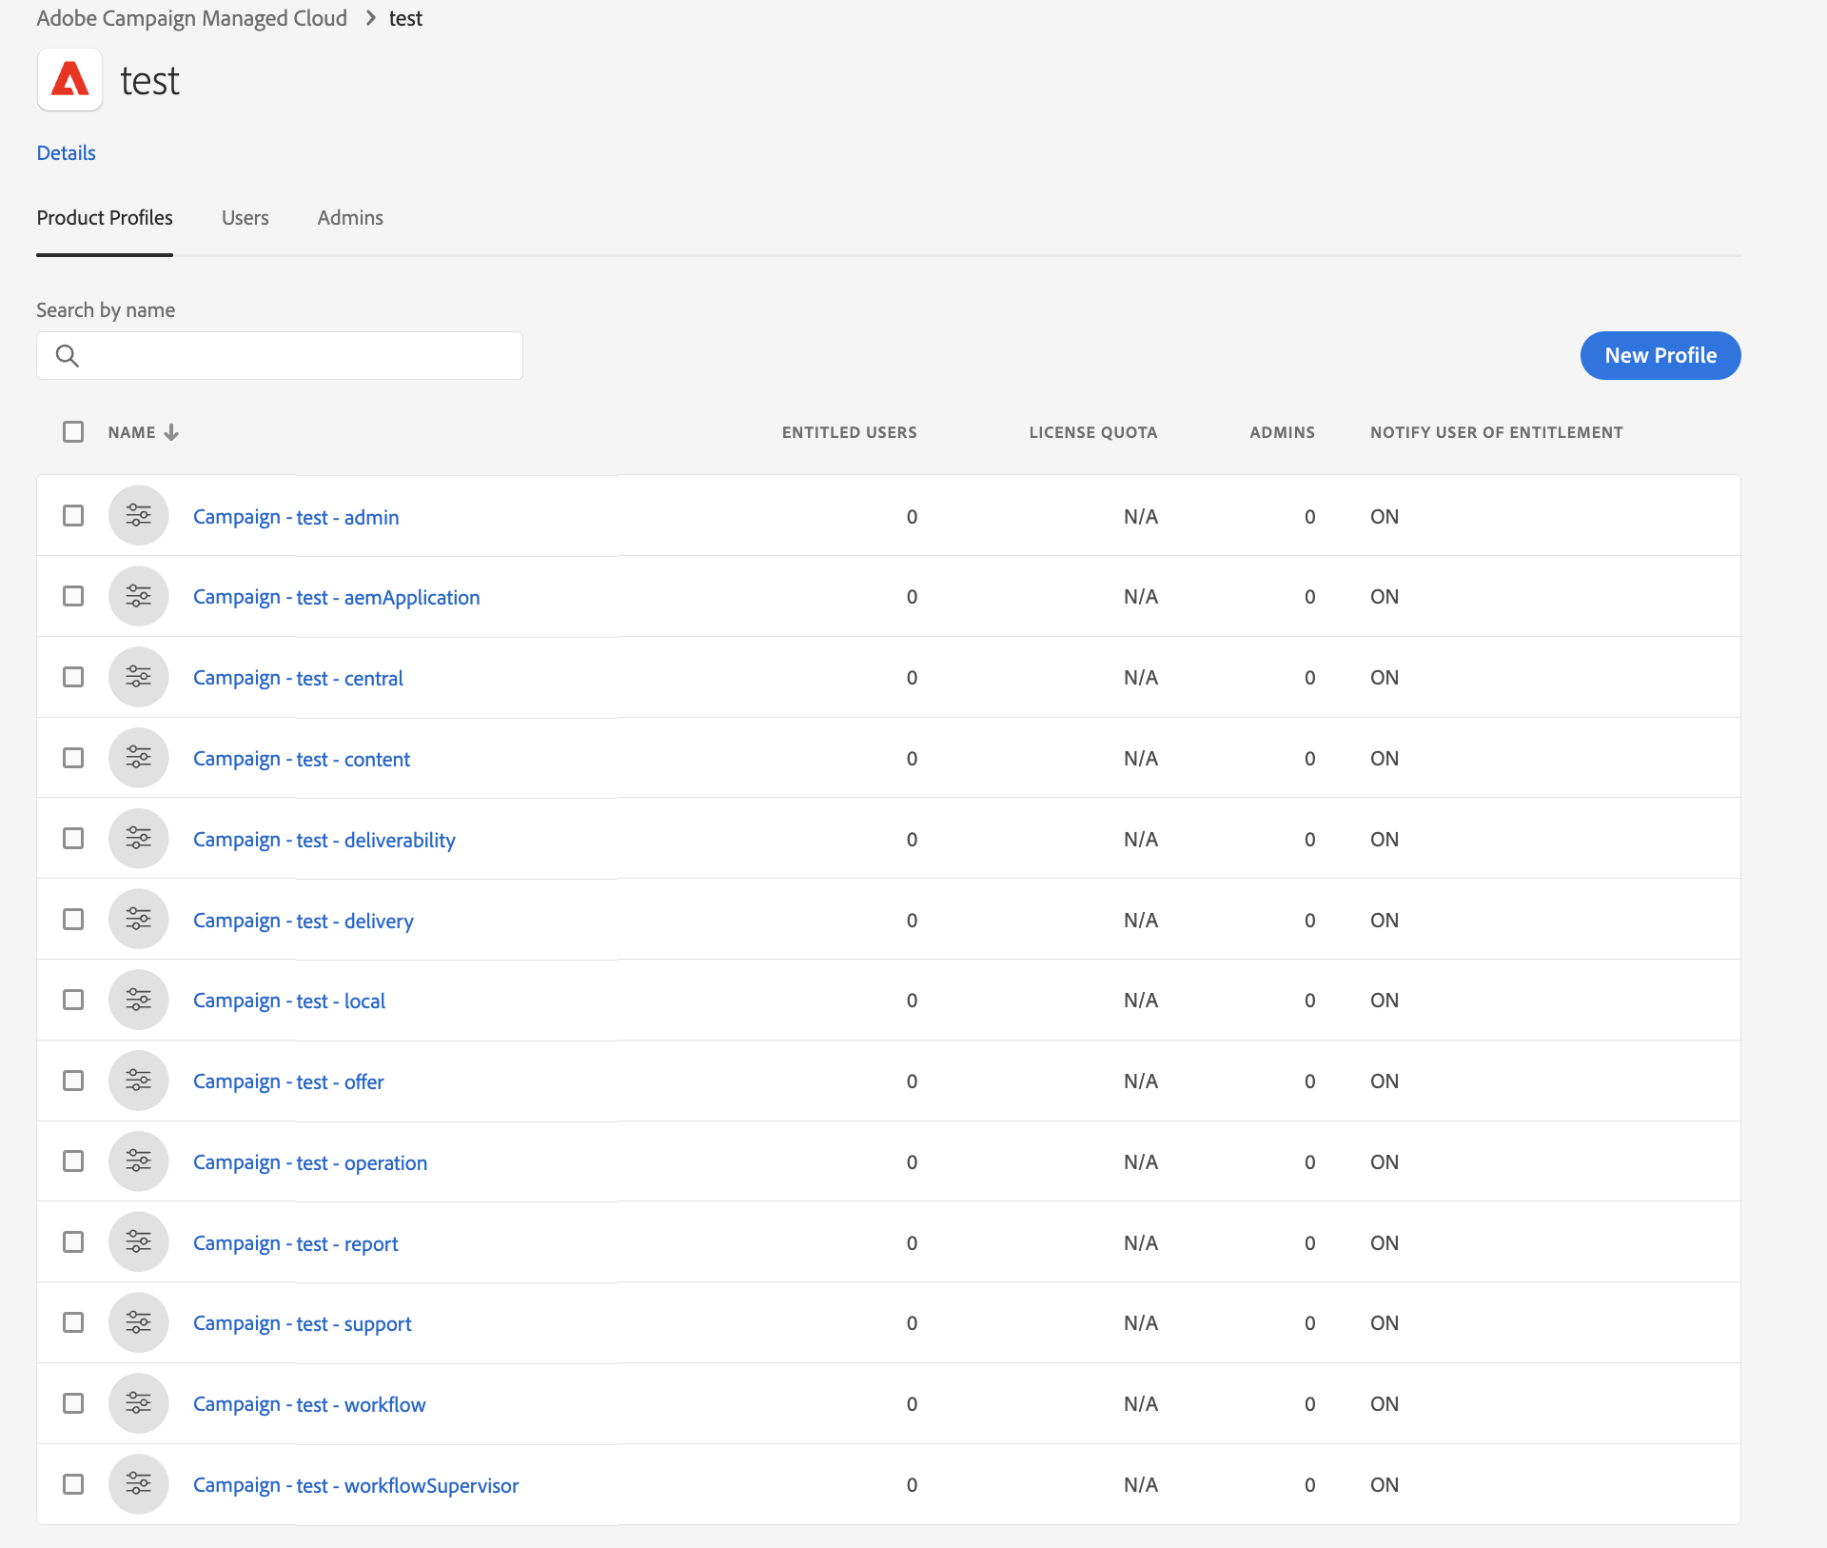Open Campaign - test - aemApplication profile
1827x1548 pixels.
pyautogui.click(x=336, y=596)
